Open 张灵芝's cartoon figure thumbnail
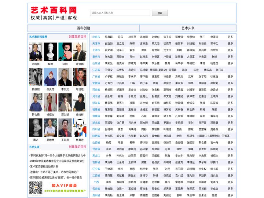 tap(50, 77)
